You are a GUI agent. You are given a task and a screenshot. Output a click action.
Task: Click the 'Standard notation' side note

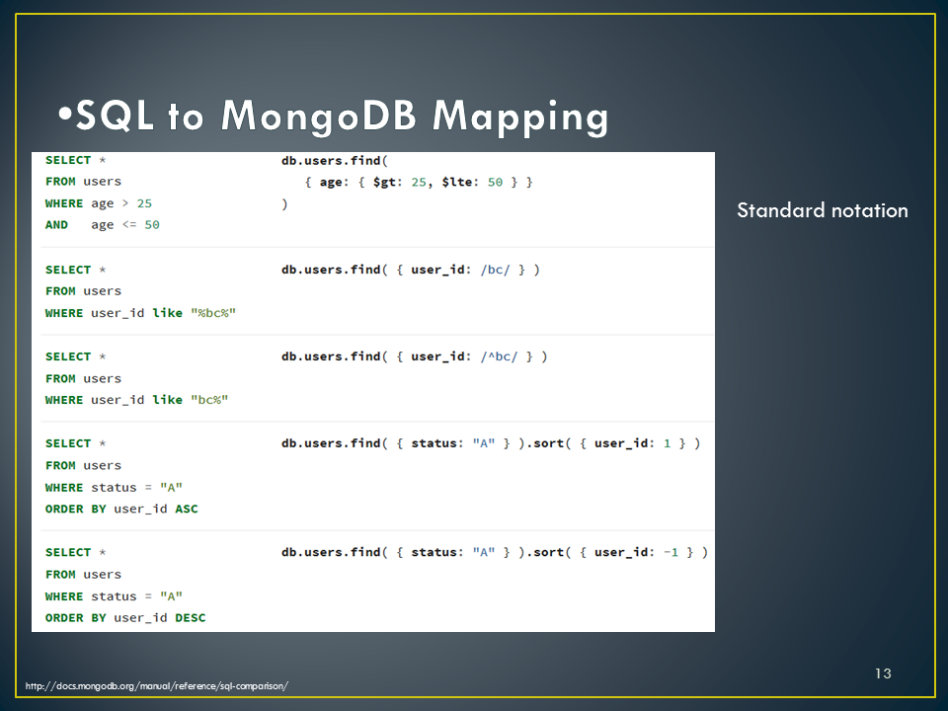pos(823,210)
